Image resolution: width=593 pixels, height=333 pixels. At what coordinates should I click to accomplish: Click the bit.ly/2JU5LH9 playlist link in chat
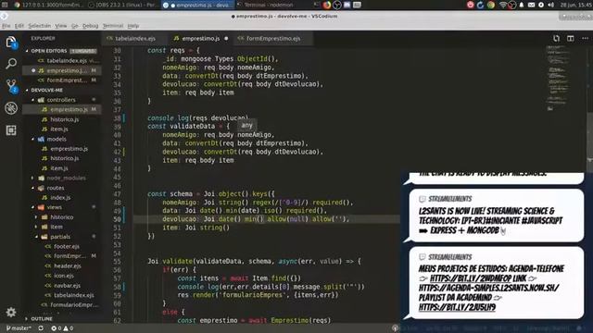click(457, 307)
